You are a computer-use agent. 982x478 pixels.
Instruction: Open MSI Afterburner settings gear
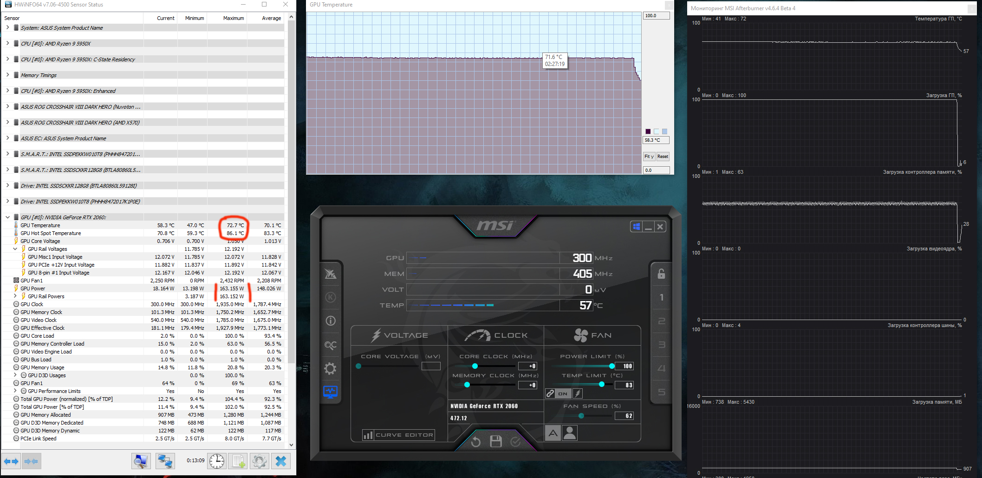[x=330, y=369]
